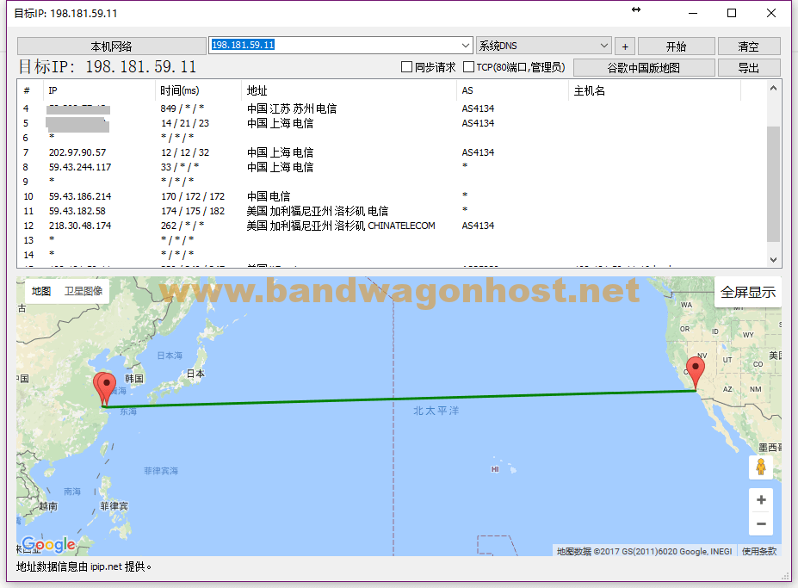
Task: Zoom out the map with minus icon
Action: pos(761,523)
